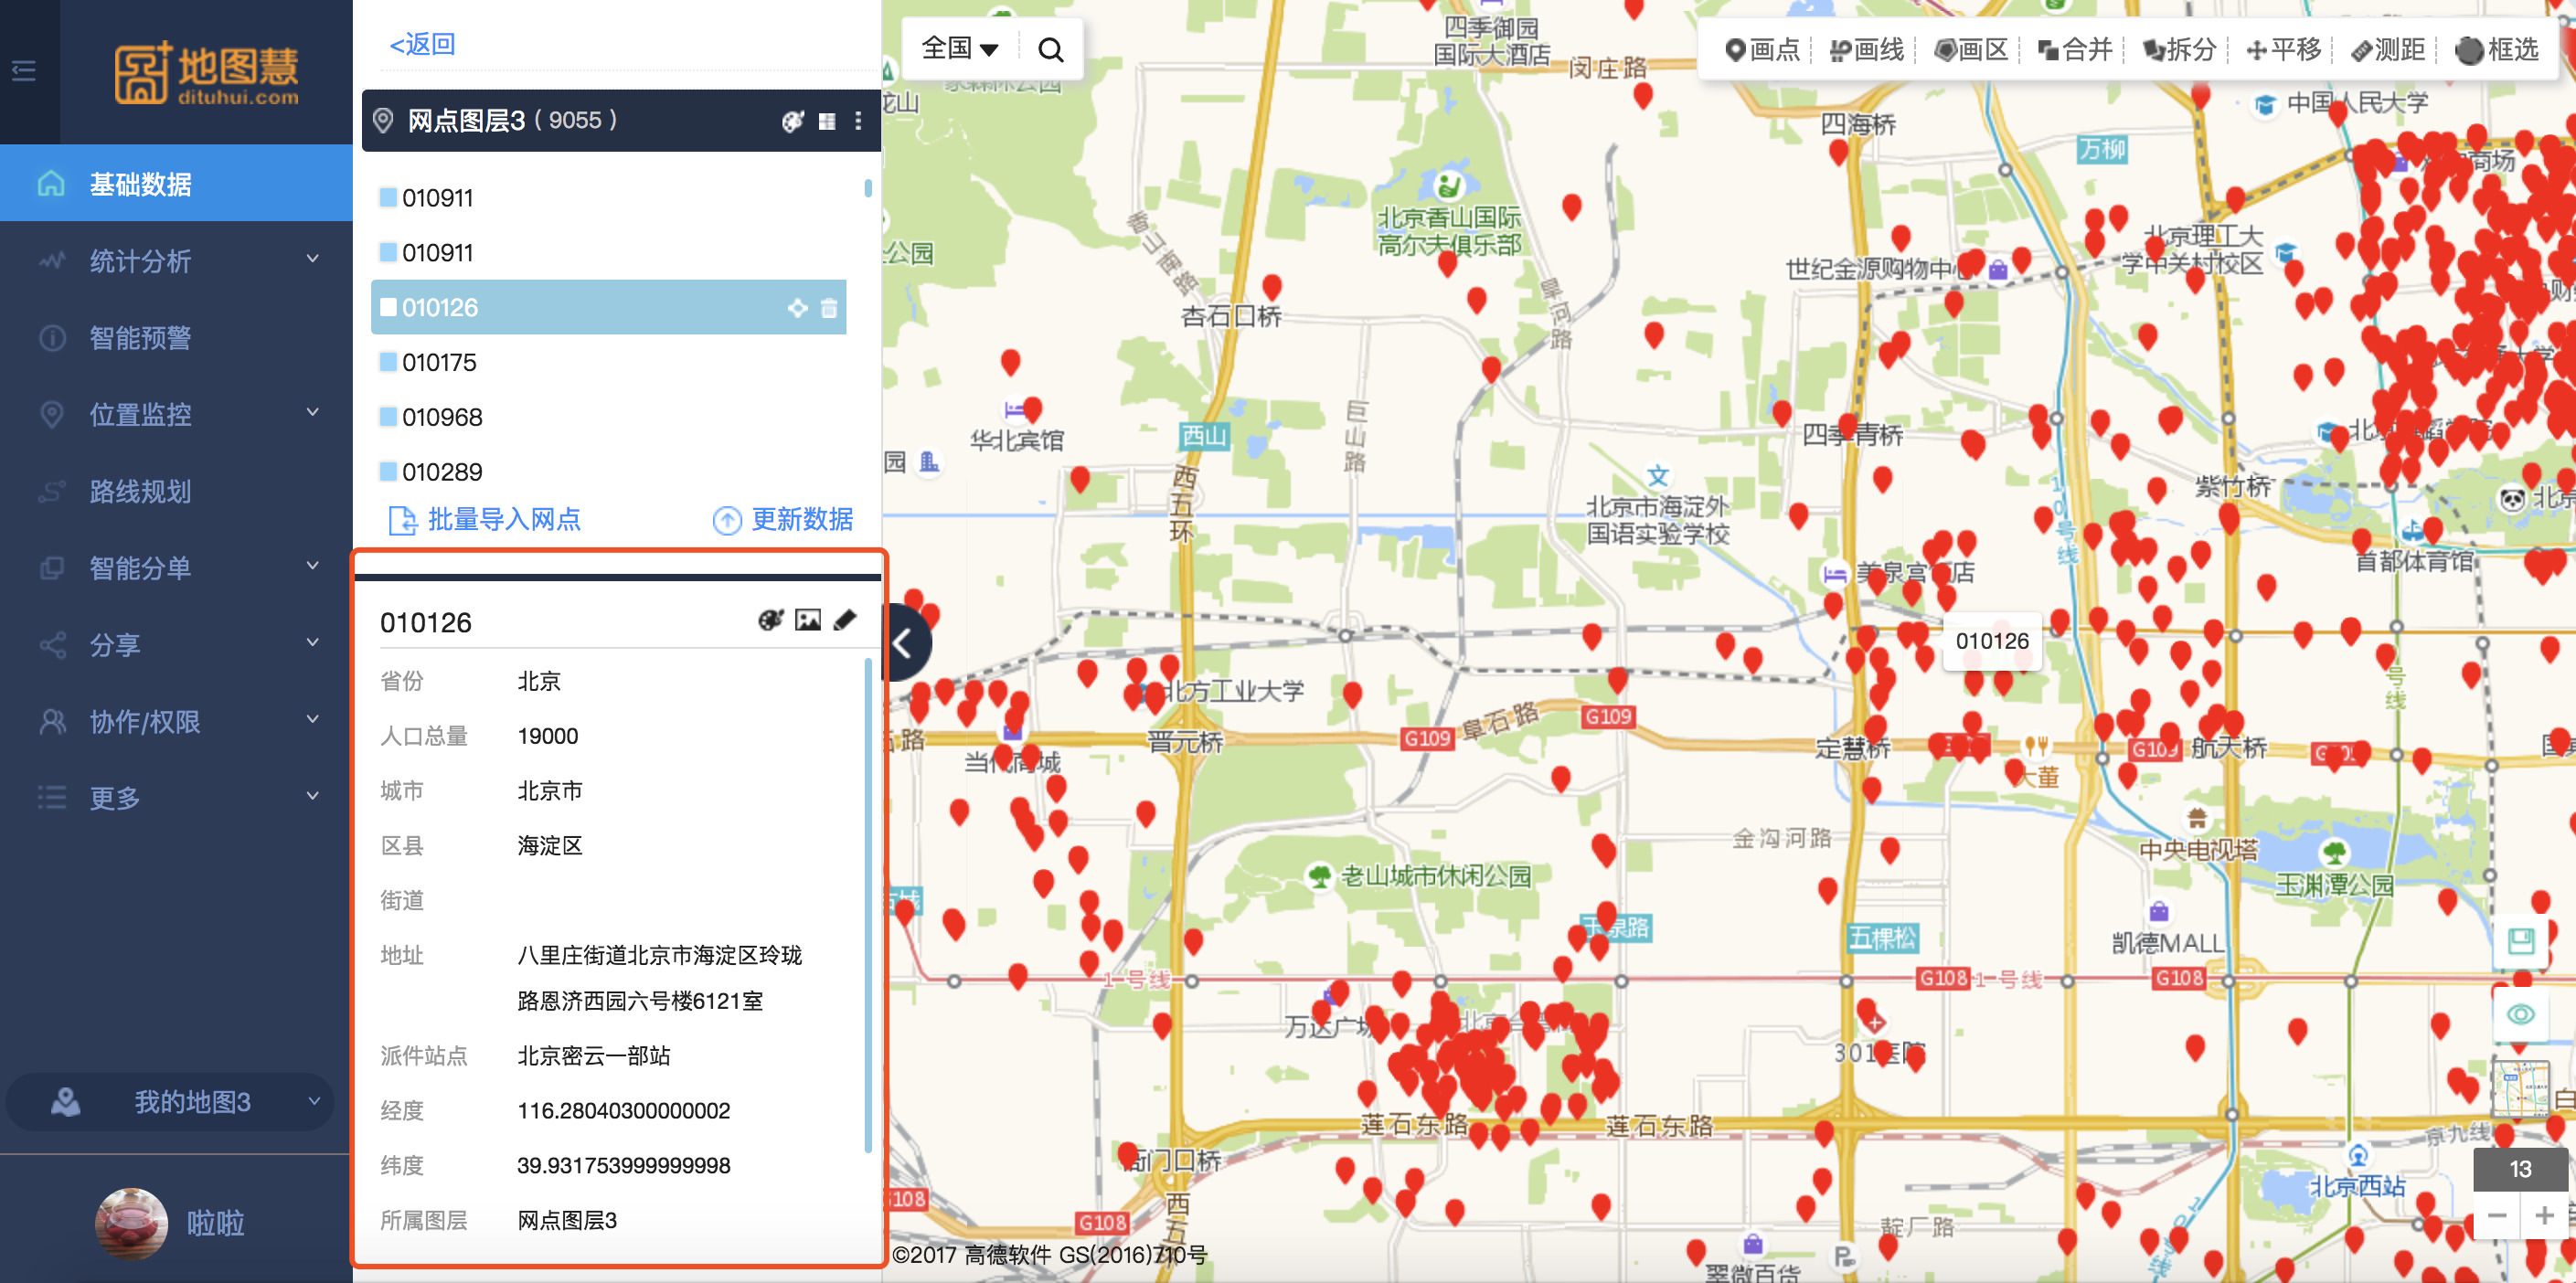Delete point 010126 with the trash icon
Screen dimensions: 2576x1283
click(x=829, y=308)
